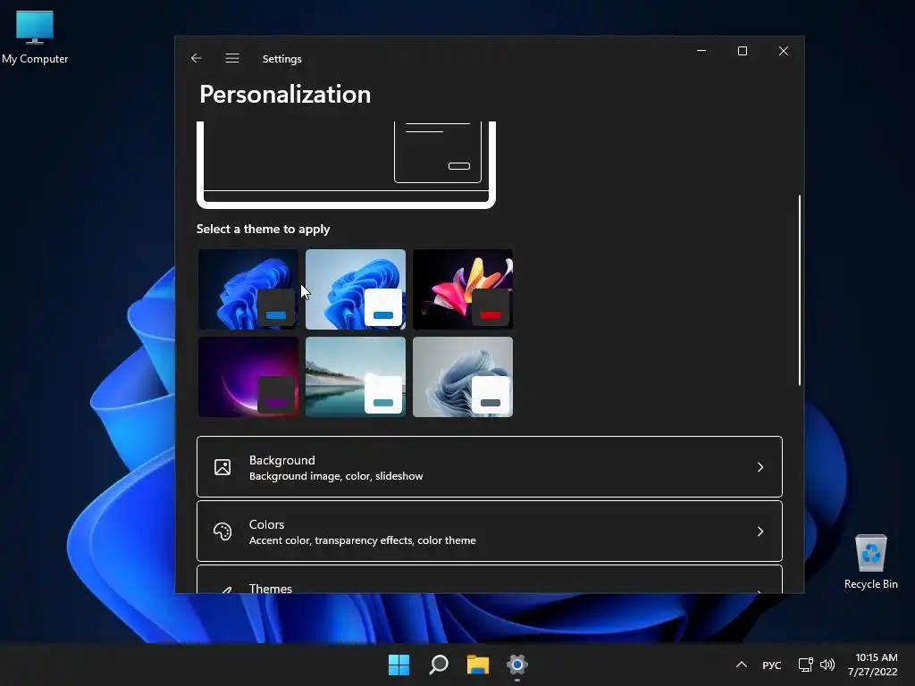The height and width of the screenshot is (686, 915).
Task: Click the Settings gear taskbar icon
Action: [x=517, y=665]
